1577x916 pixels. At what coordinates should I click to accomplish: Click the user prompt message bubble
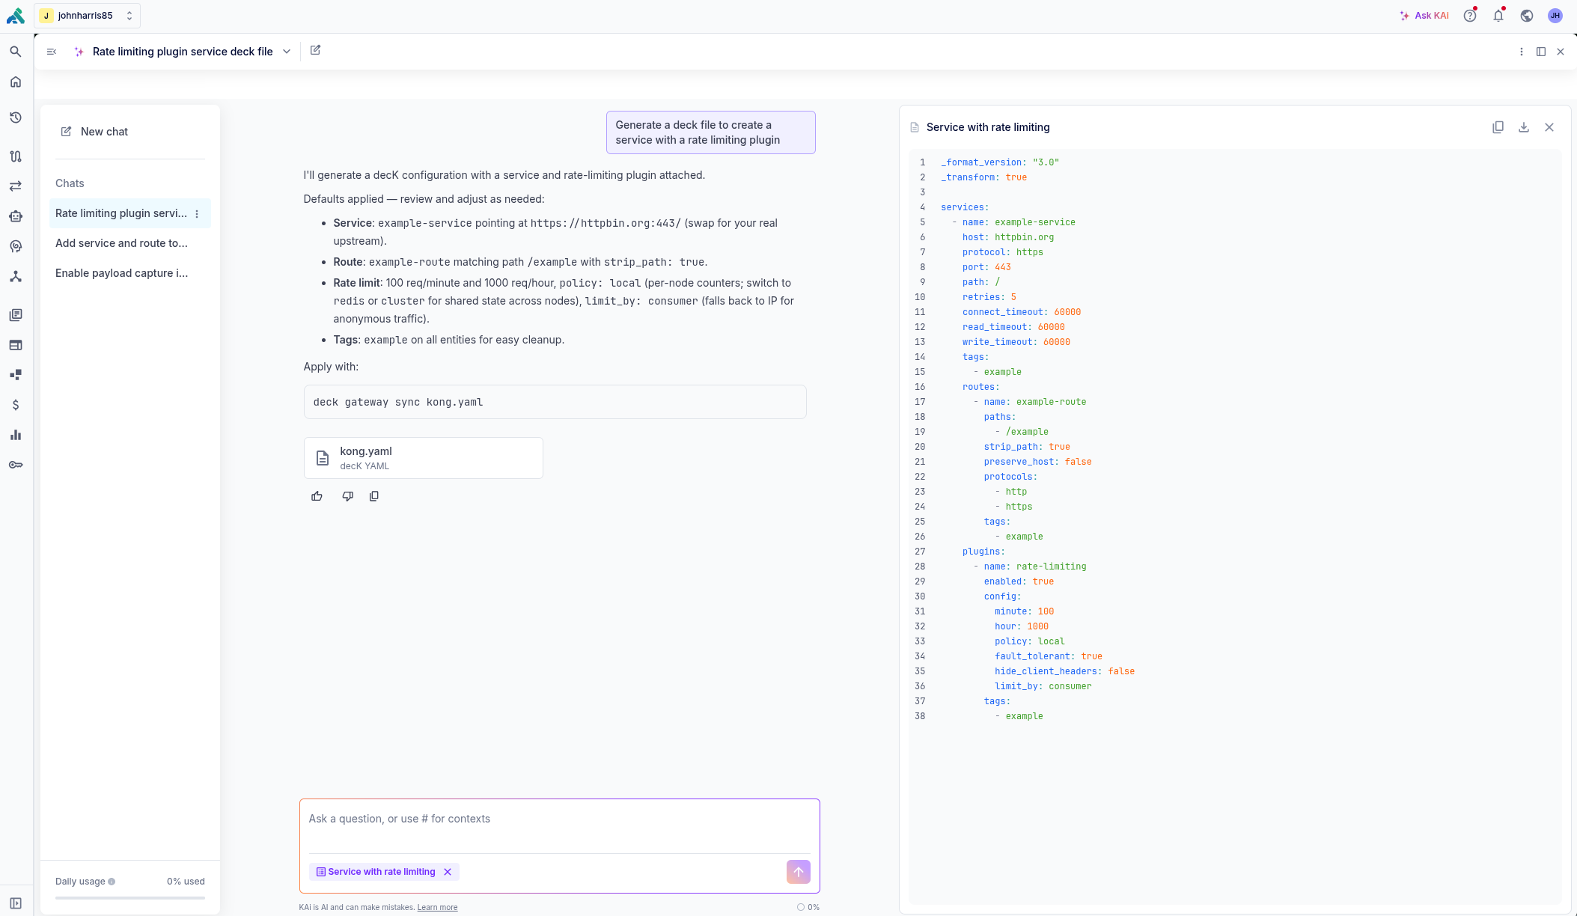(711, 132)
